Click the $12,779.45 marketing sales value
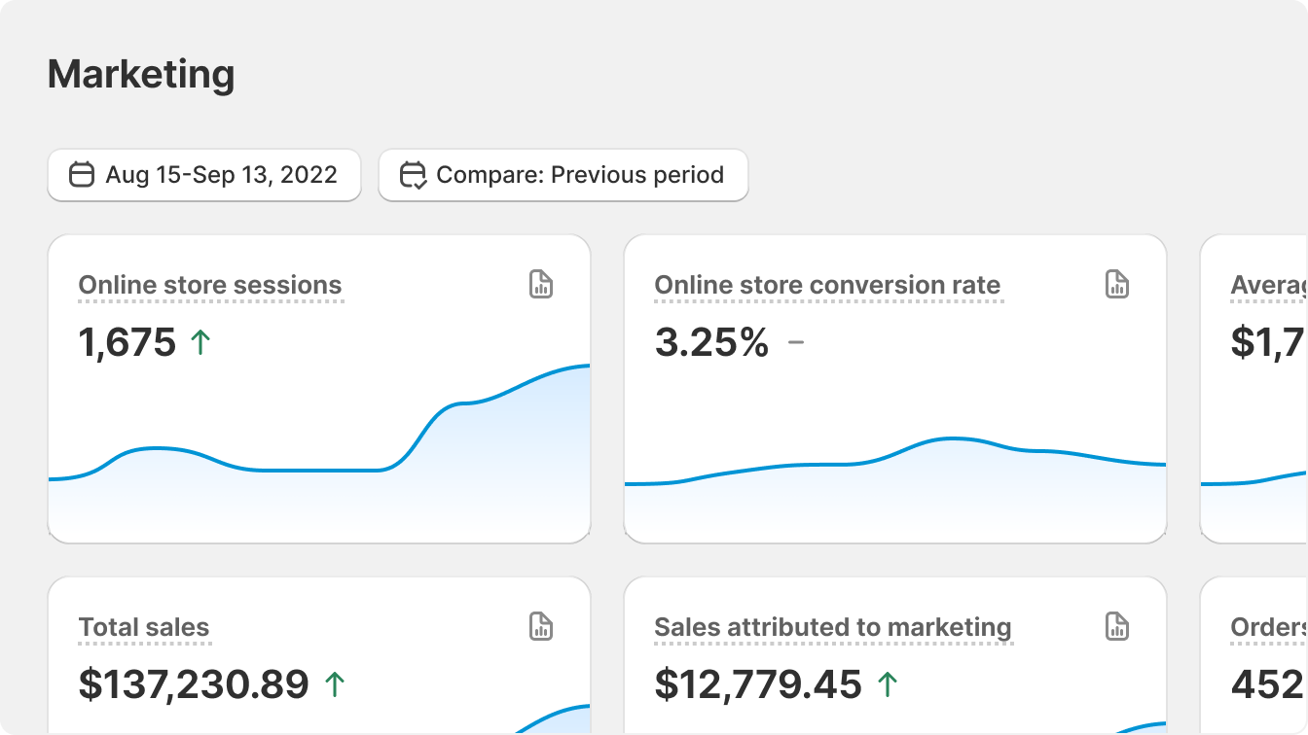The height and width of the screenshot is (735, 1308). pyautogui.click(x=758, y=684)
